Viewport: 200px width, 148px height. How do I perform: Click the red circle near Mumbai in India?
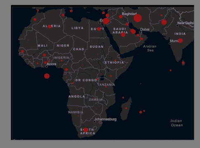click(x=180, y=41)
